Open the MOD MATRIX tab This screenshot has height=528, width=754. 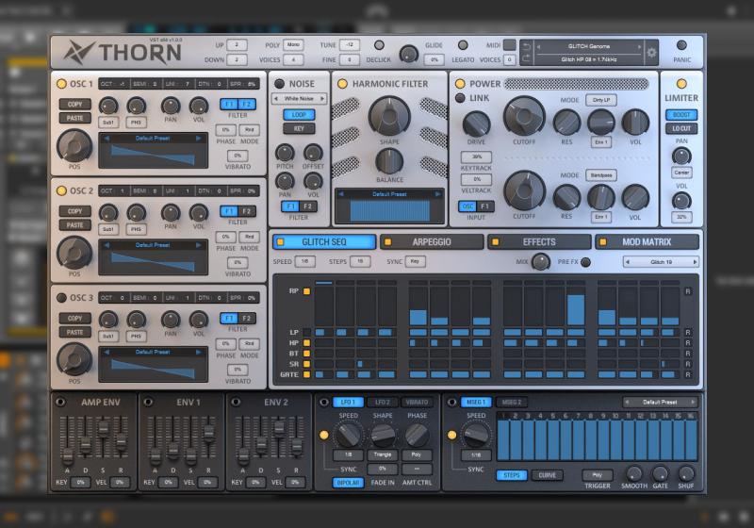(647, 242)
